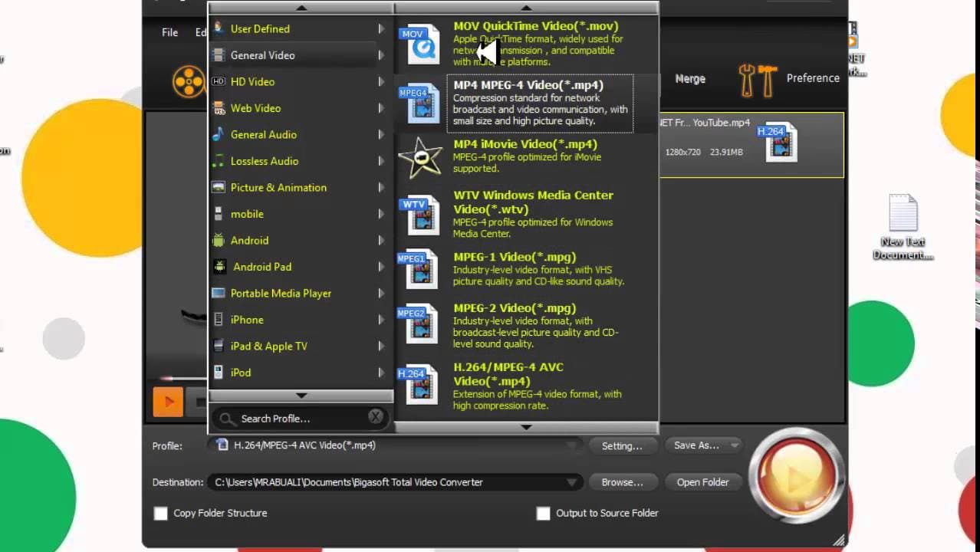Click the MPEG4 format file icon
Screen dimensions: 980x552
[419, 103]
